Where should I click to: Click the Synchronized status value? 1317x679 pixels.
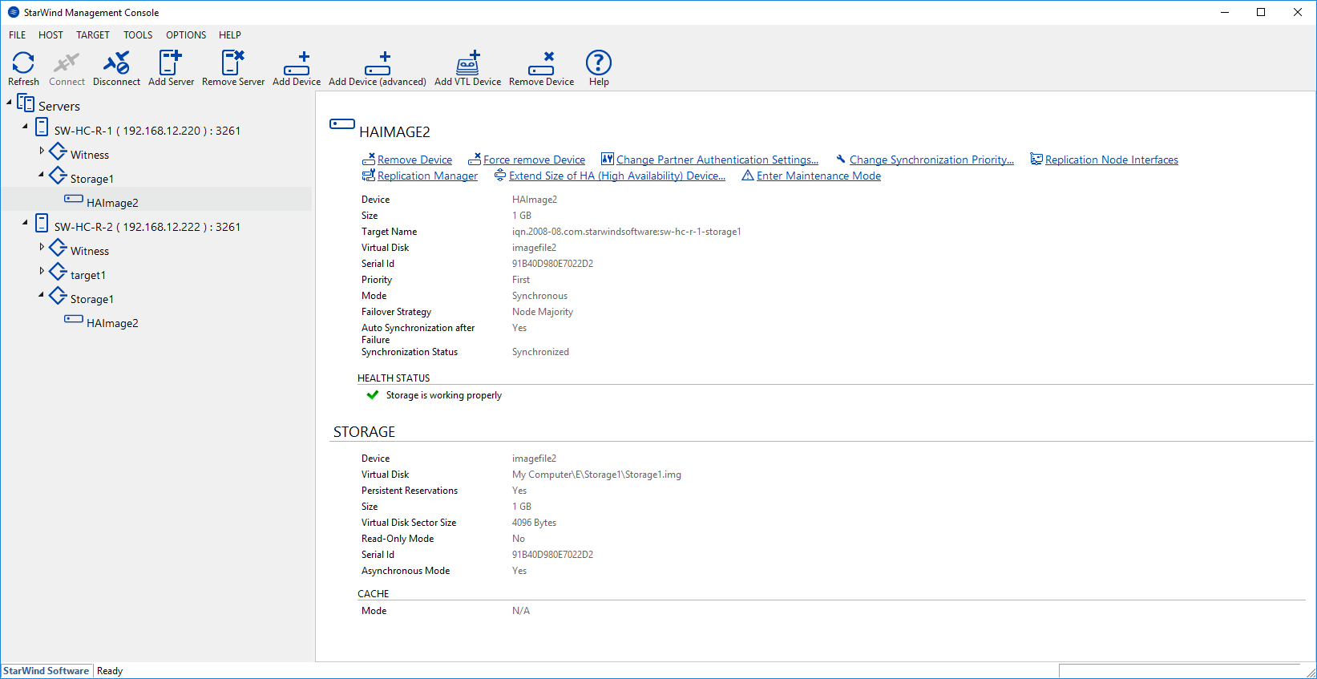pos(540,352)
